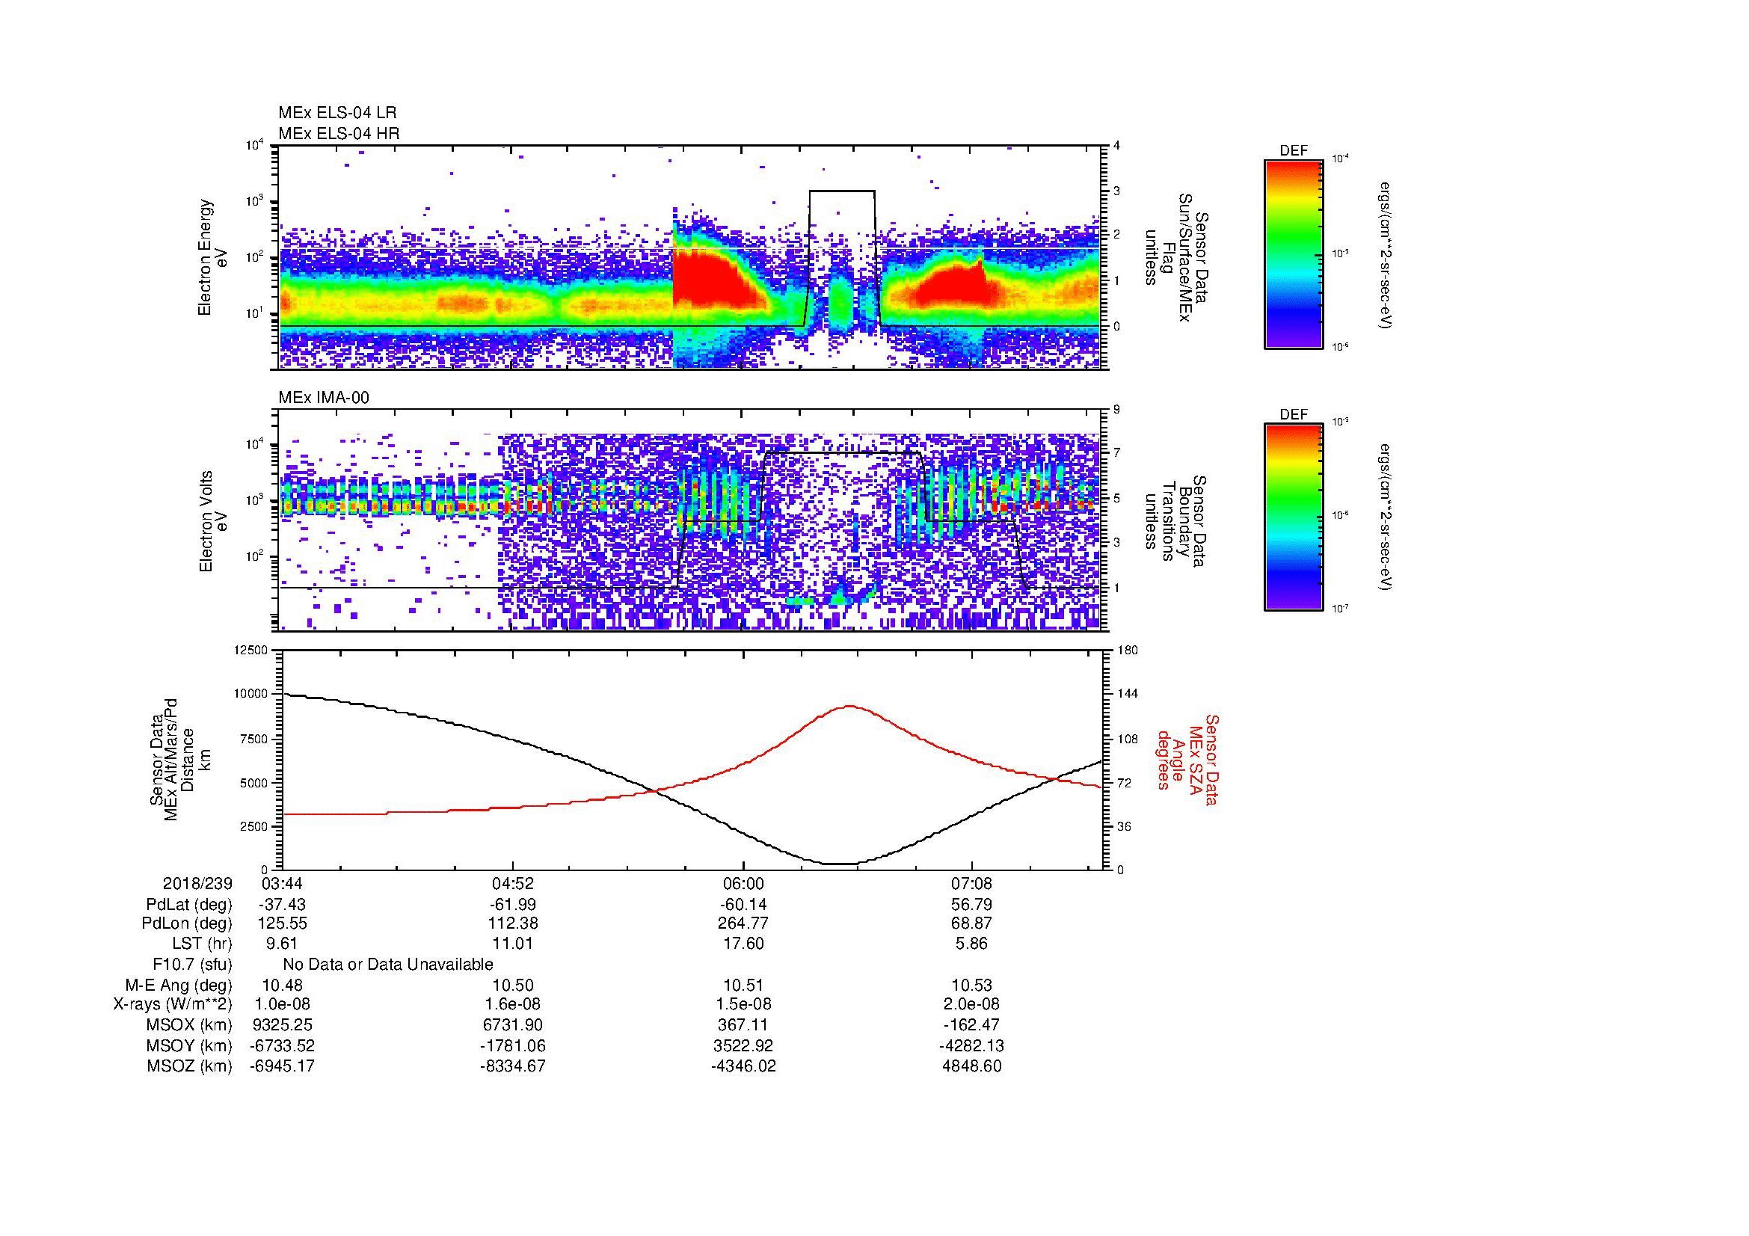The height and width of the screenshot is (1236, 1749).
Task: Click the MSOZ value -8334.67
Action: pos(513,1067)
